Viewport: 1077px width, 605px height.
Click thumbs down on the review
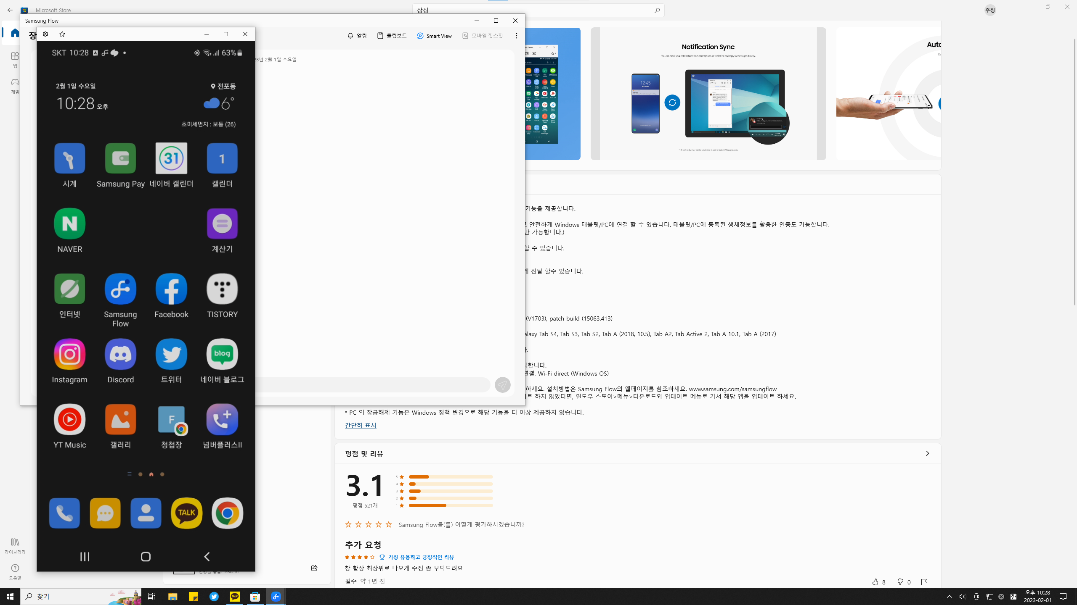tap(900, 582)
